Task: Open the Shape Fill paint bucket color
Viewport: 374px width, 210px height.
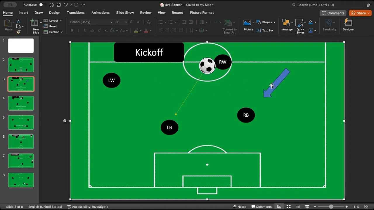Action: 310,22
